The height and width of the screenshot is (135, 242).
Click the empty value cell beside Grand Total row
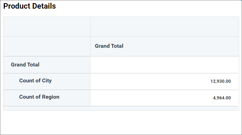tap(164, 65)
